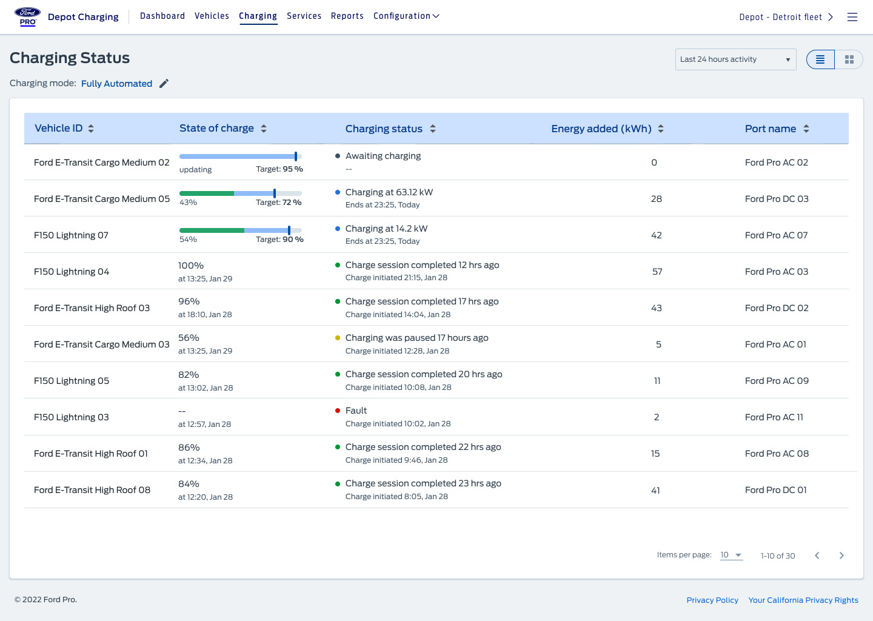Screen dimensions: 873x621
Task: Click the chevron next to Depot - Detroit fleet
Action: pyautogui.click(x=831, y=17)
